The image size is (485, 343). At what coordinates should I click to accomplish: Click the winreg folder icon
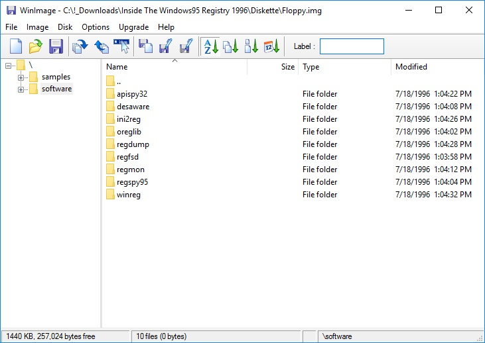[x=110, y=195]
